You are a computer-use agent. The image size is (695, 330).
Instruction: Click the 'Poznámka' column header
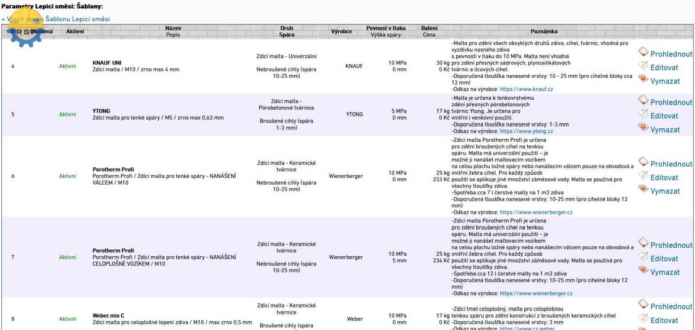tap(544, 32)
